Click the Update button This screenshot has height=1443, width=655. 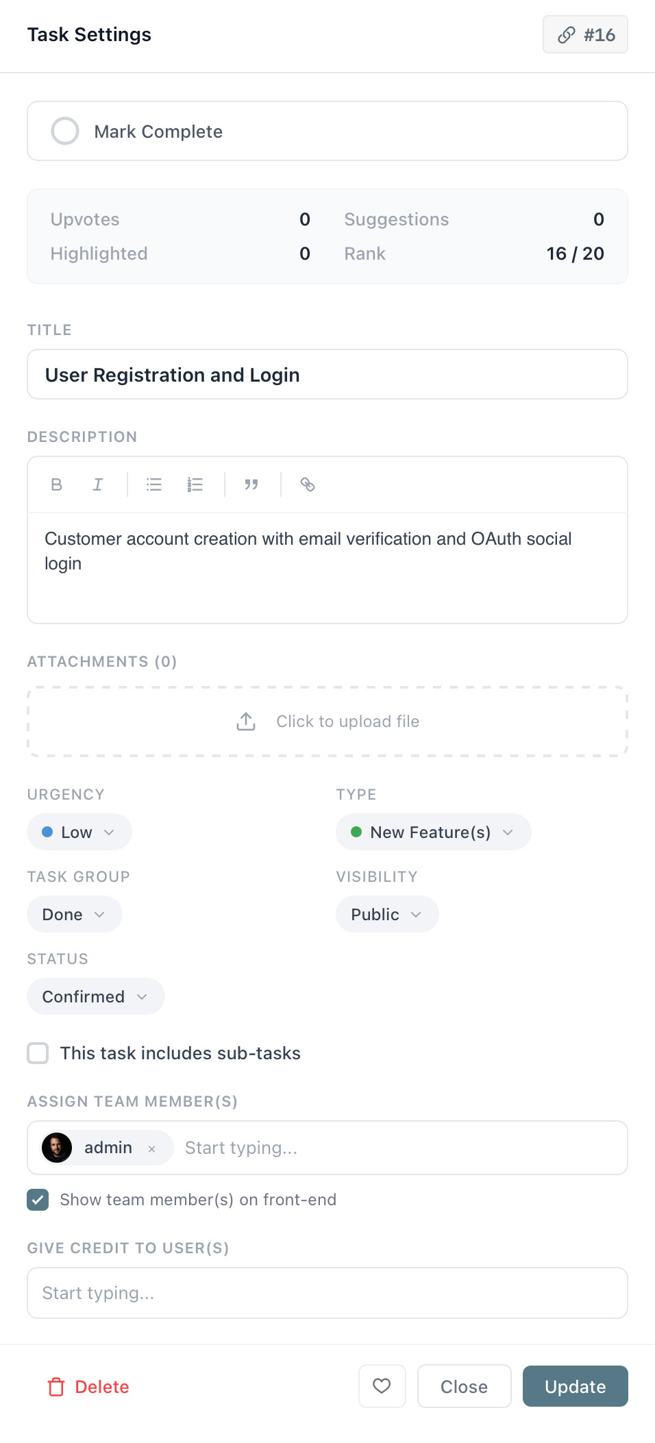point(575,1386)
